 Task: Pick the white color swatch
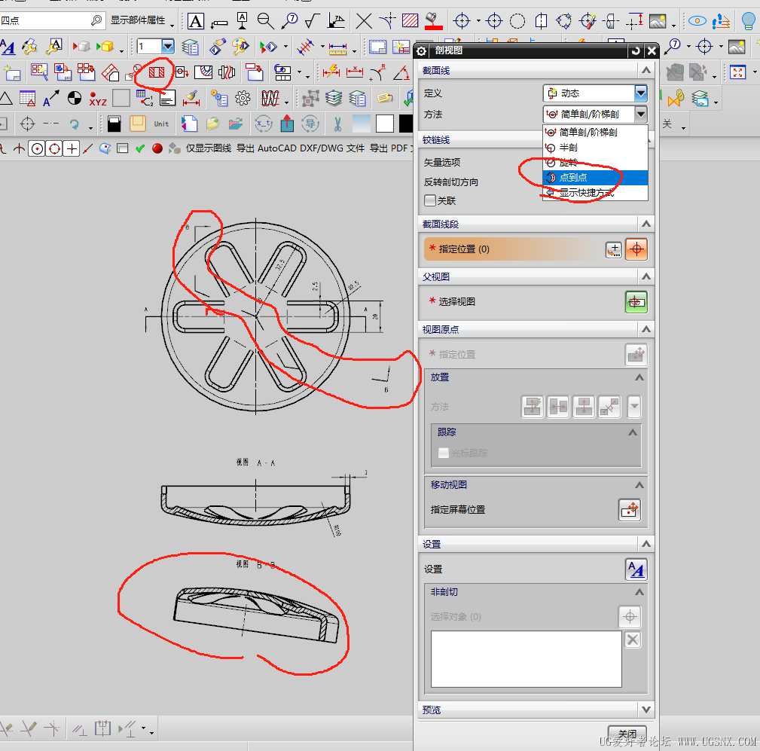pos(385,124)
